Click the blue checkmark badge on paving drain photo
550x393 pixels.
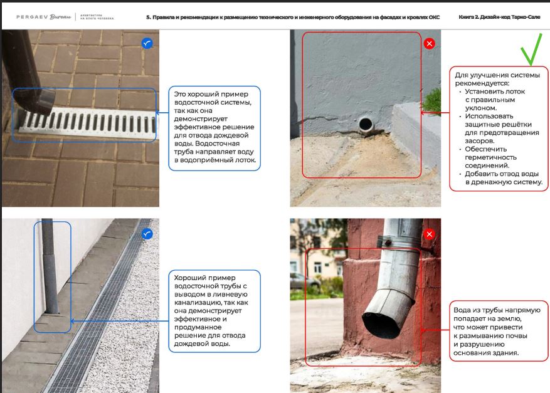point(147,43)
